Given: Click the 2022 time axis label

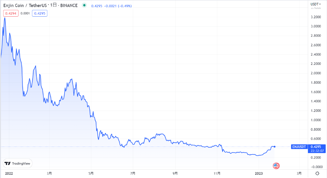Looking at the screenshot, I should coord(9,174).
